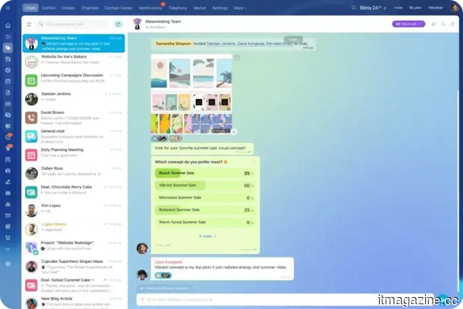Open the user profile avatar in top bar
Viewport: 463px width, 309px height.
454,8
